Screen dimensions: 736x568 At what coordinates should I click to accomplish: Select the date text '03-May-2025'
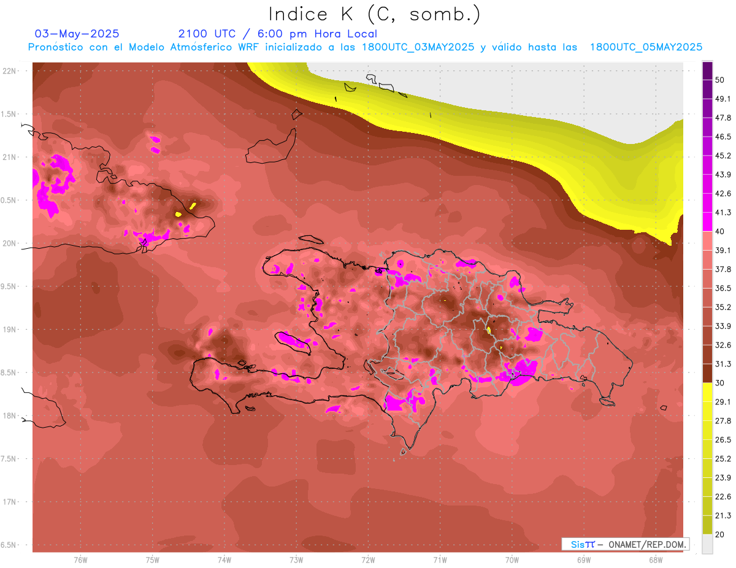point(77,34)
